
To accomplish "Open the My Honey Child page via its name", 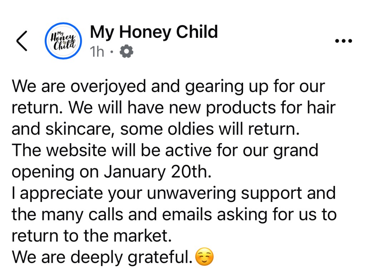I will [x=154, y=32].
